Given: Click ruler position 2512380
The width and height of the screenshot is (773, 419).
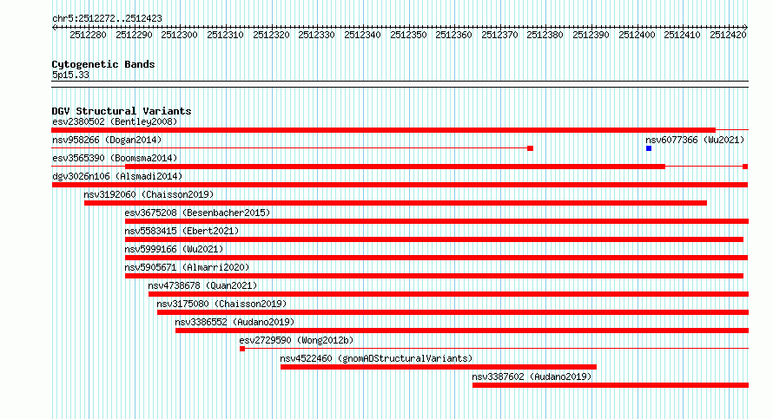Looking at the screenshot, I should coord(545,35).
